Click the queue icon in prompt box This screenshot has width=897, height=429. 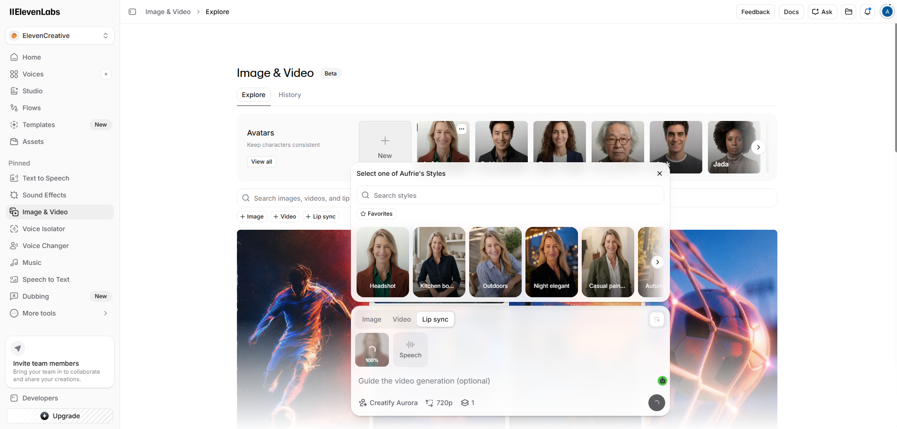[x=657, y=319]
